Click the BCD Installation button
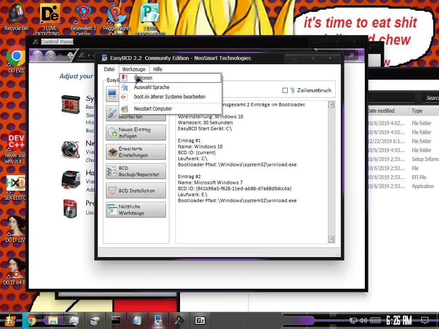The height and width of the screenshot is (329, 439). [136, 191]
